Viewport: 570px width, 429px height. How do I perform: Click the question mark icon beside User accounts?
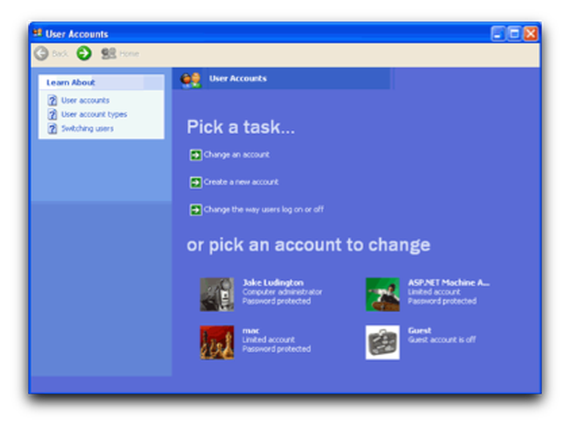52,100
